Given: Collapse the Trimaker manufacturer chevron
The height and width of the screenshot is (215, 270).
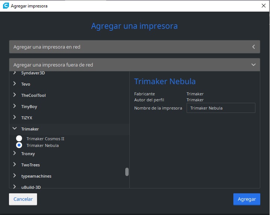Looking at the screenshot, I should (x=15, y=129).
